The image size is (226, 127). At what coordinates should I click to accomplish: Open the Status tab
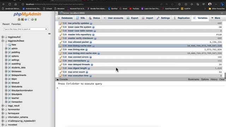[94, 18]
